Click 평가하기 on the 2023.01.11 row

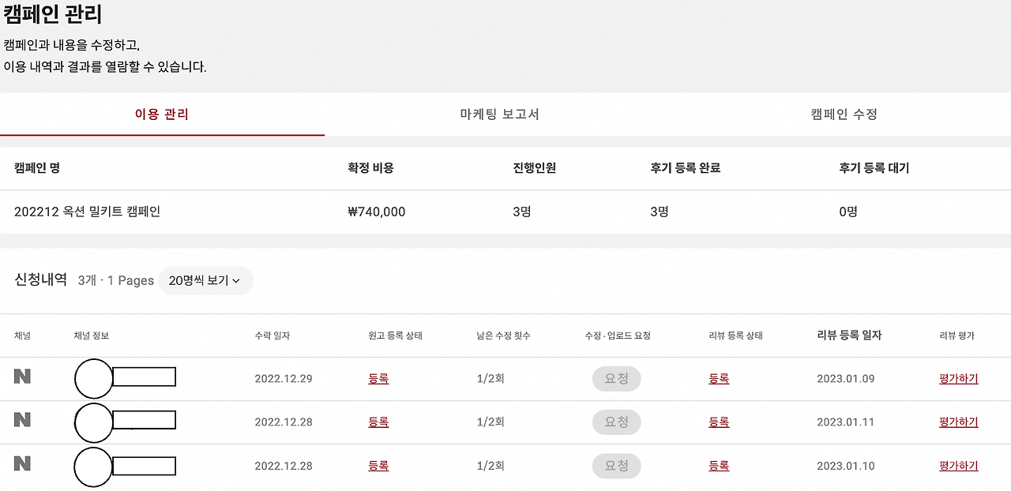pos(958,422)
